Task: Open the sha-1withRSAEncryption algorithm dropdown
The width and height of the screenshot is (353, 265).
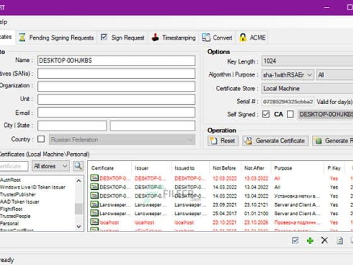Action: (x=287, y=75)
